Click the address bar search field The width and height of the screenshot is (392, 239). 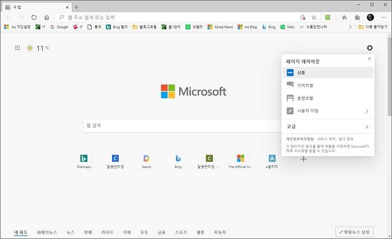tap(178, 17)
